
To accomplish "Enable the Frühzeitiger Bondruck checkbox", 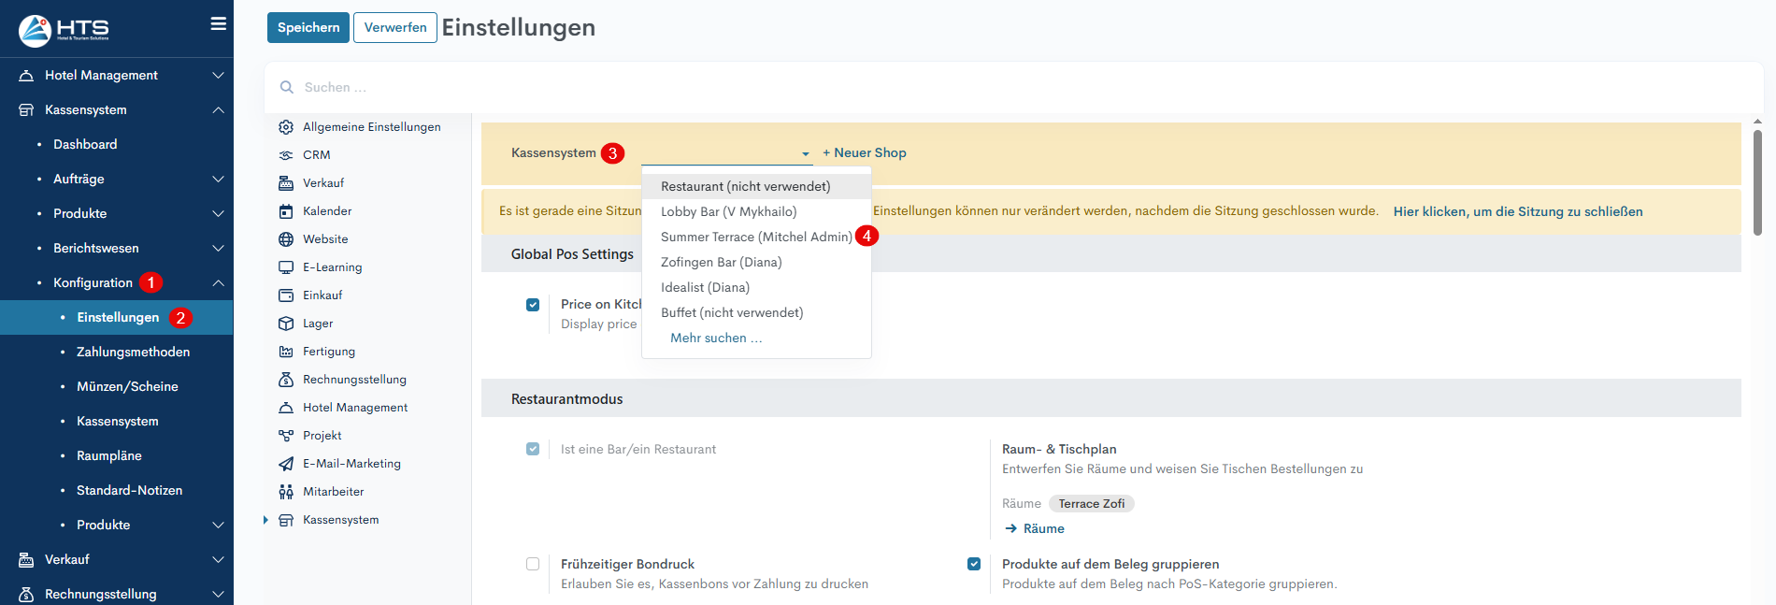I will pos(533,564).
